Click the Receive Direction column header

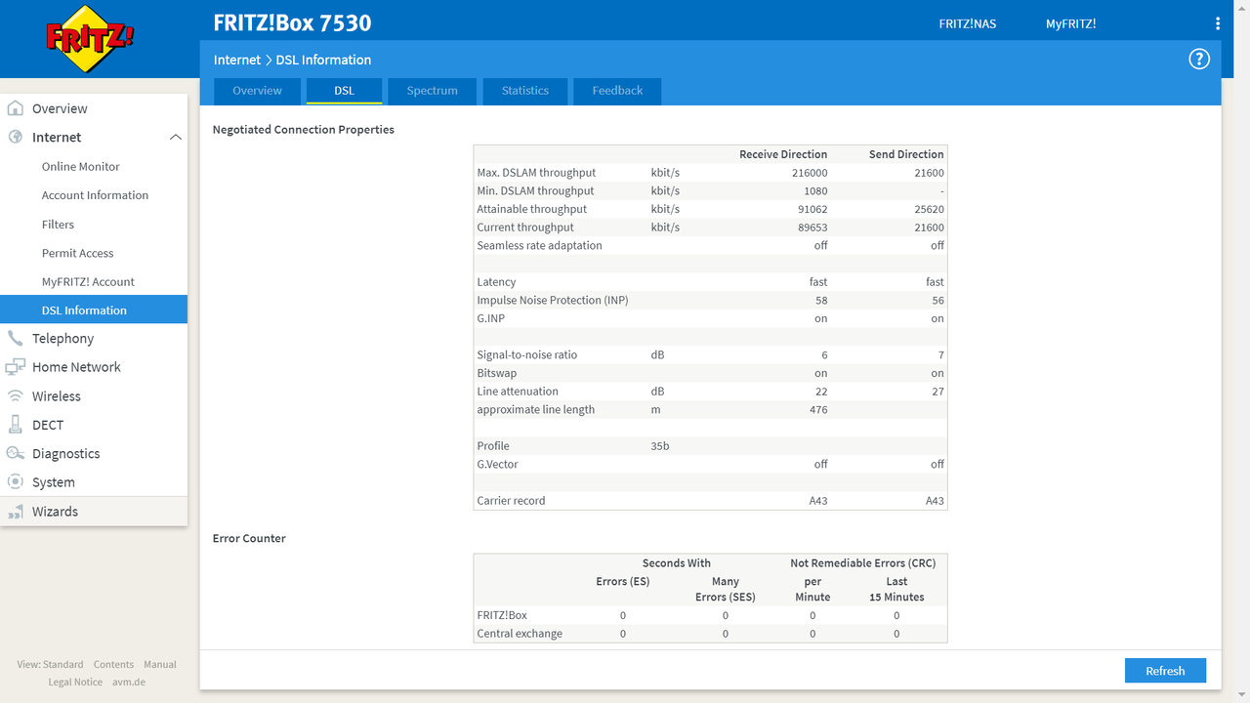pyautogui.click(x=783, y=154)
